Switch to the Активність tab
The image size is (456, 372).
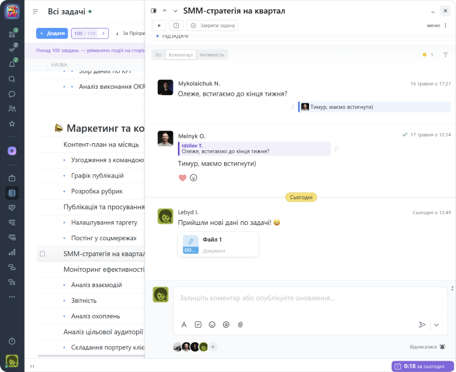pyautogui.click(x=212, y=55)
